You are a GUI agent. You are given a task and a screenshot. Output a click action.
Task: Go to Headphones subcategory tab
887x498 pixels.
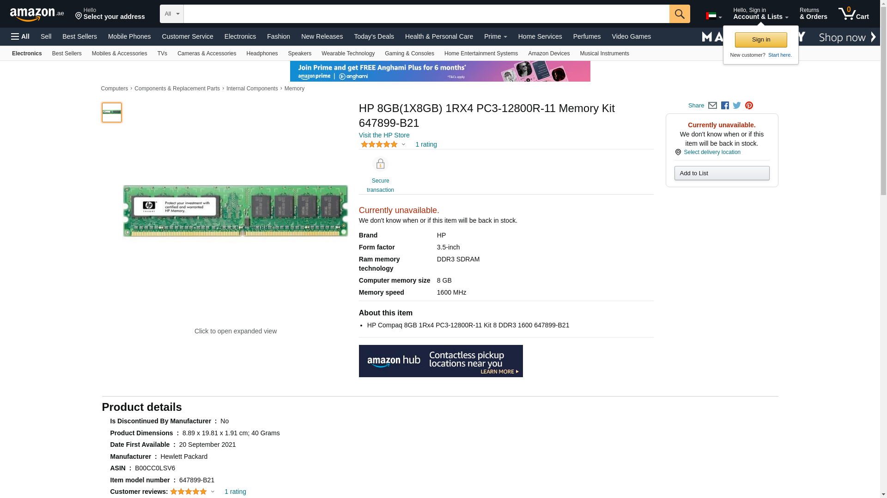click(261, 53)
